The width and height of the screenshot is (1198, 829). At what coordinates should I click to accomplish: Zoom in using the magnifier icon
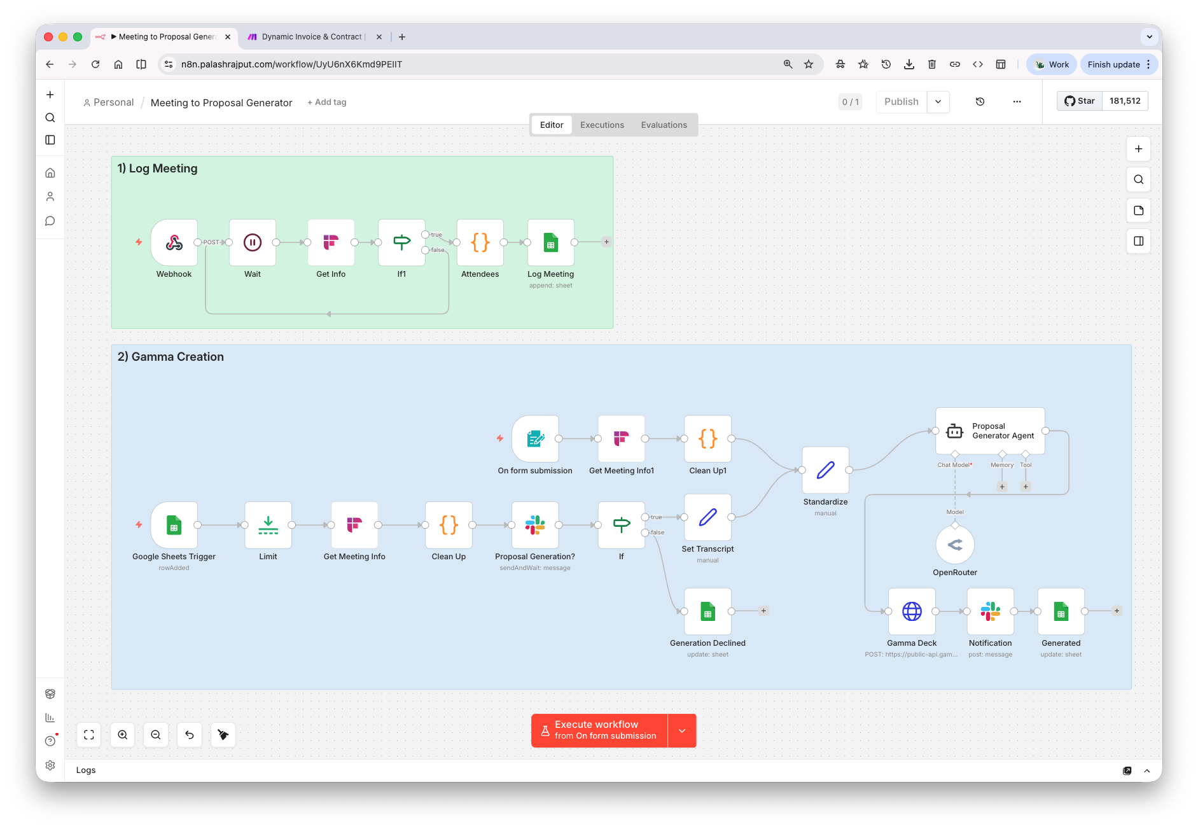(122, 735)
